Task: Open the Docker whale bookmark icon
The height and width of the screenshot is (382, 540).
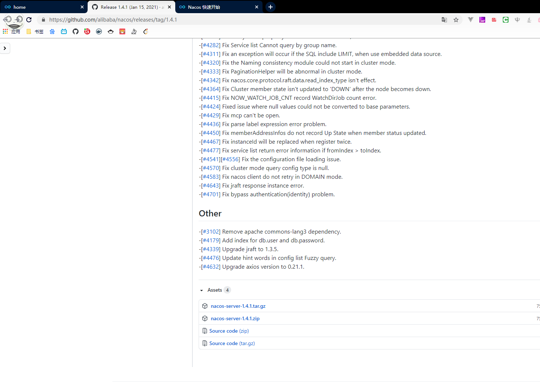Action: [99, 31]
